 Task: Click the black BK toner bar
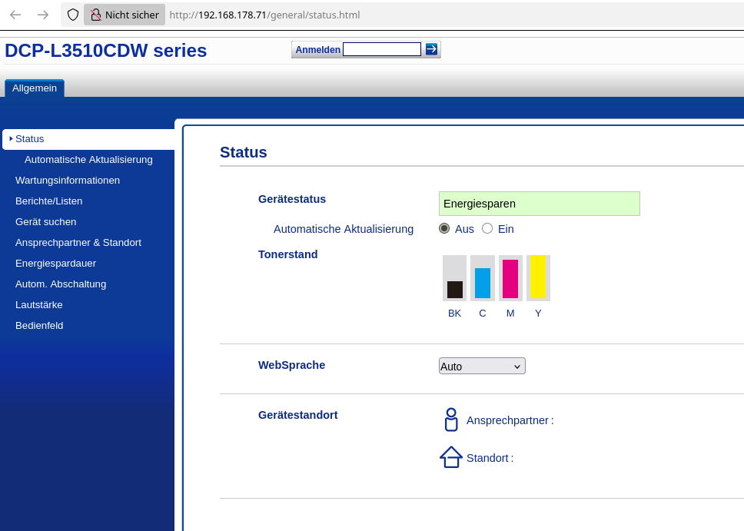(455, 290)
